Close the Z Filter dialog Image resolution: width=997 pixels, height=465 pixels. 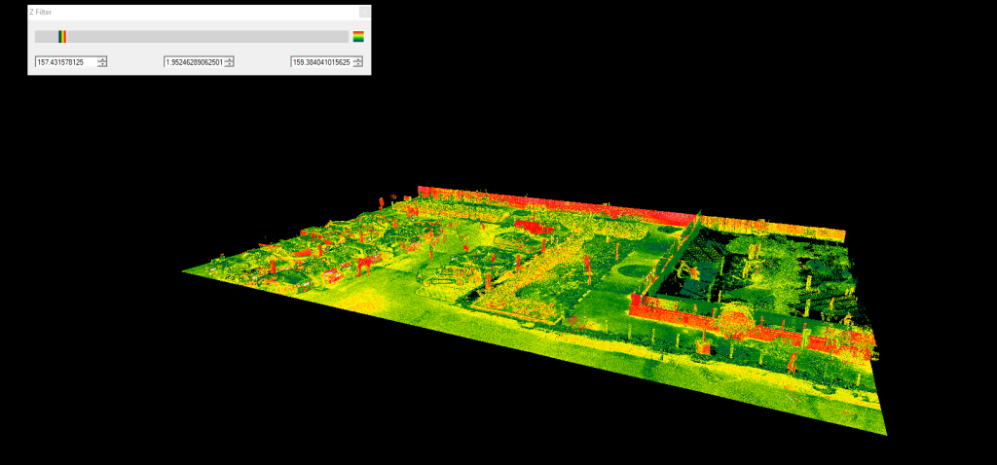point(364,12)
